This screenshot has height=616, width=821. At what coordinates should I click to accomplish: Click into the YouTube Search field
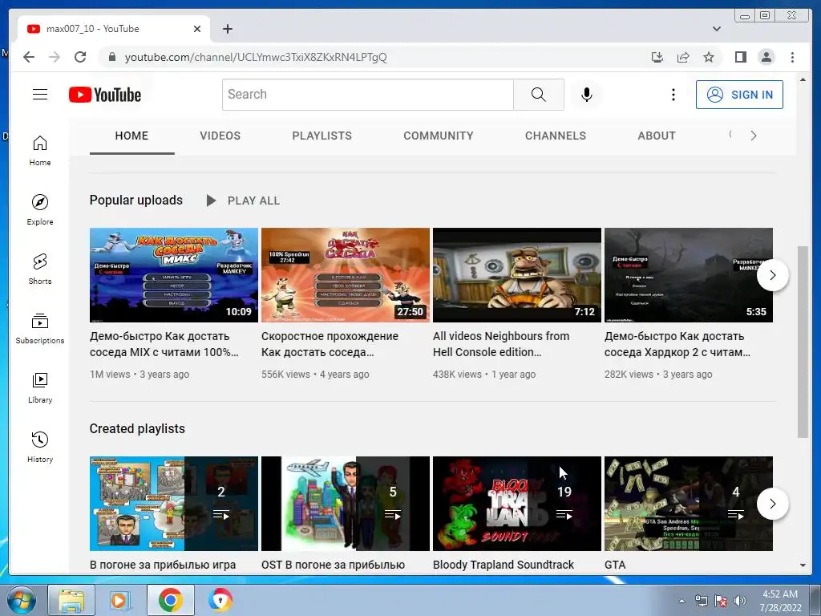tap(367, 95)
